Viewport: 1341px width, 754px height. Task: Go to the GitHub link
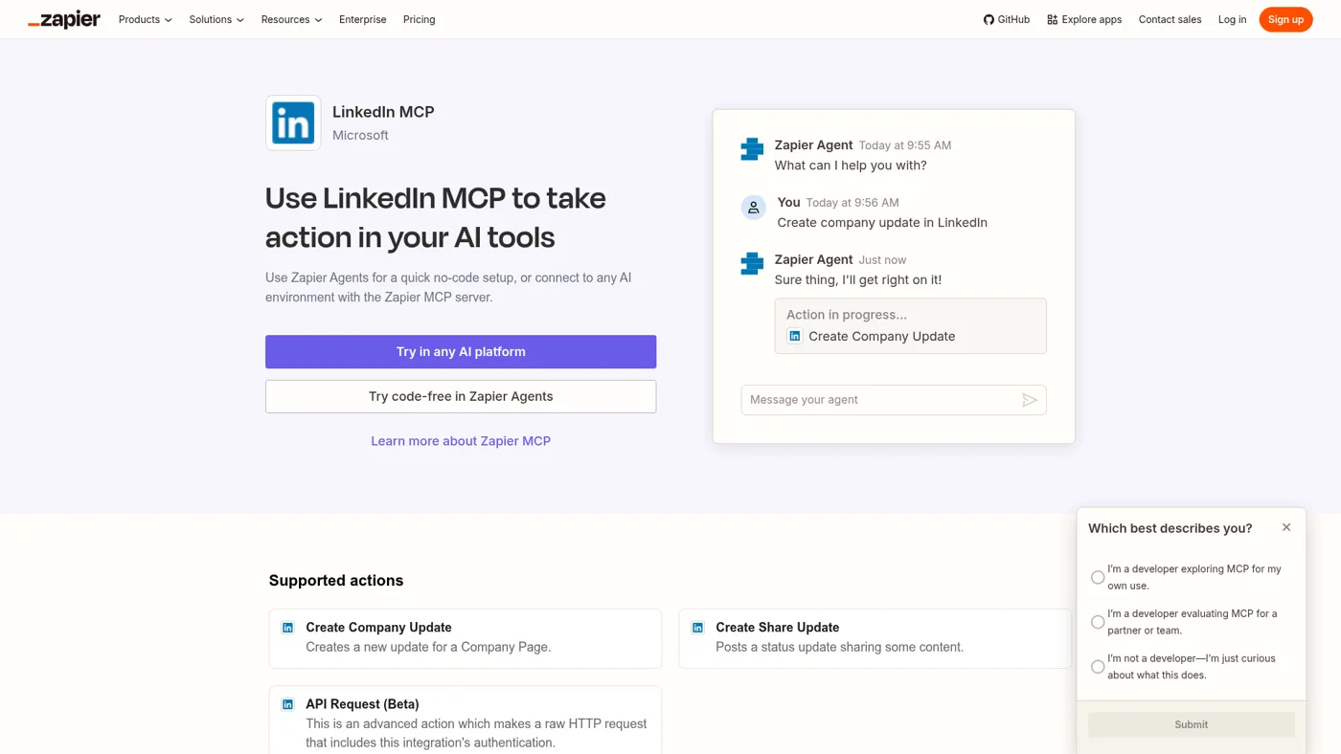tap(1007, 19)
